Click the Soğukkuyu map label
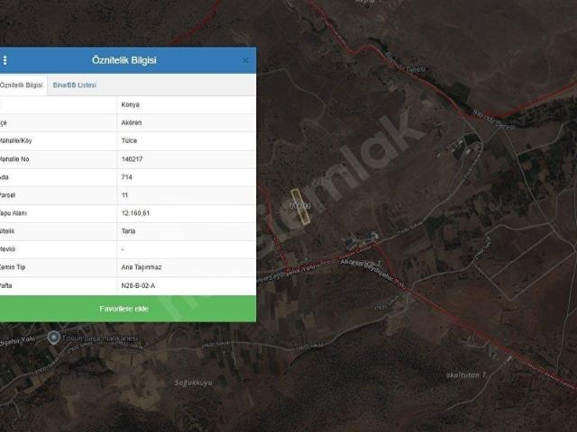Viewport: 577px width, 432px height. pyautogui.click(x=194, y=382)
